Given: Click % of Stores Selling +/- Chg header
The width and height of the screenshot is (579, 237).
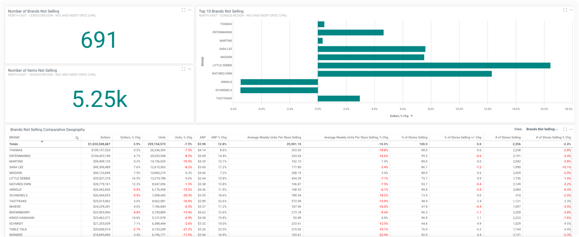Looking at the screenshot, I should point(463,137).
